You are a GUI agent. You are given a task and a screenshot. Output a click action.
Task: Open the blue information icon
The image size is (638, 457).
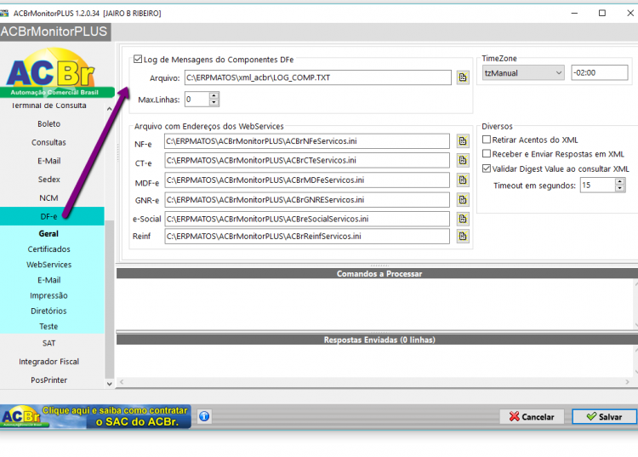point(204,416)
